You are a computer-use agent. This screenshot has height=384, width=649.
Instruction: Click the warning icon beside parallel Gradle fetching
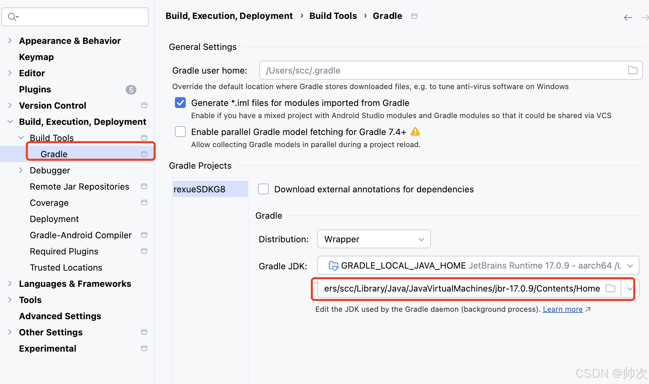(415, 132)
